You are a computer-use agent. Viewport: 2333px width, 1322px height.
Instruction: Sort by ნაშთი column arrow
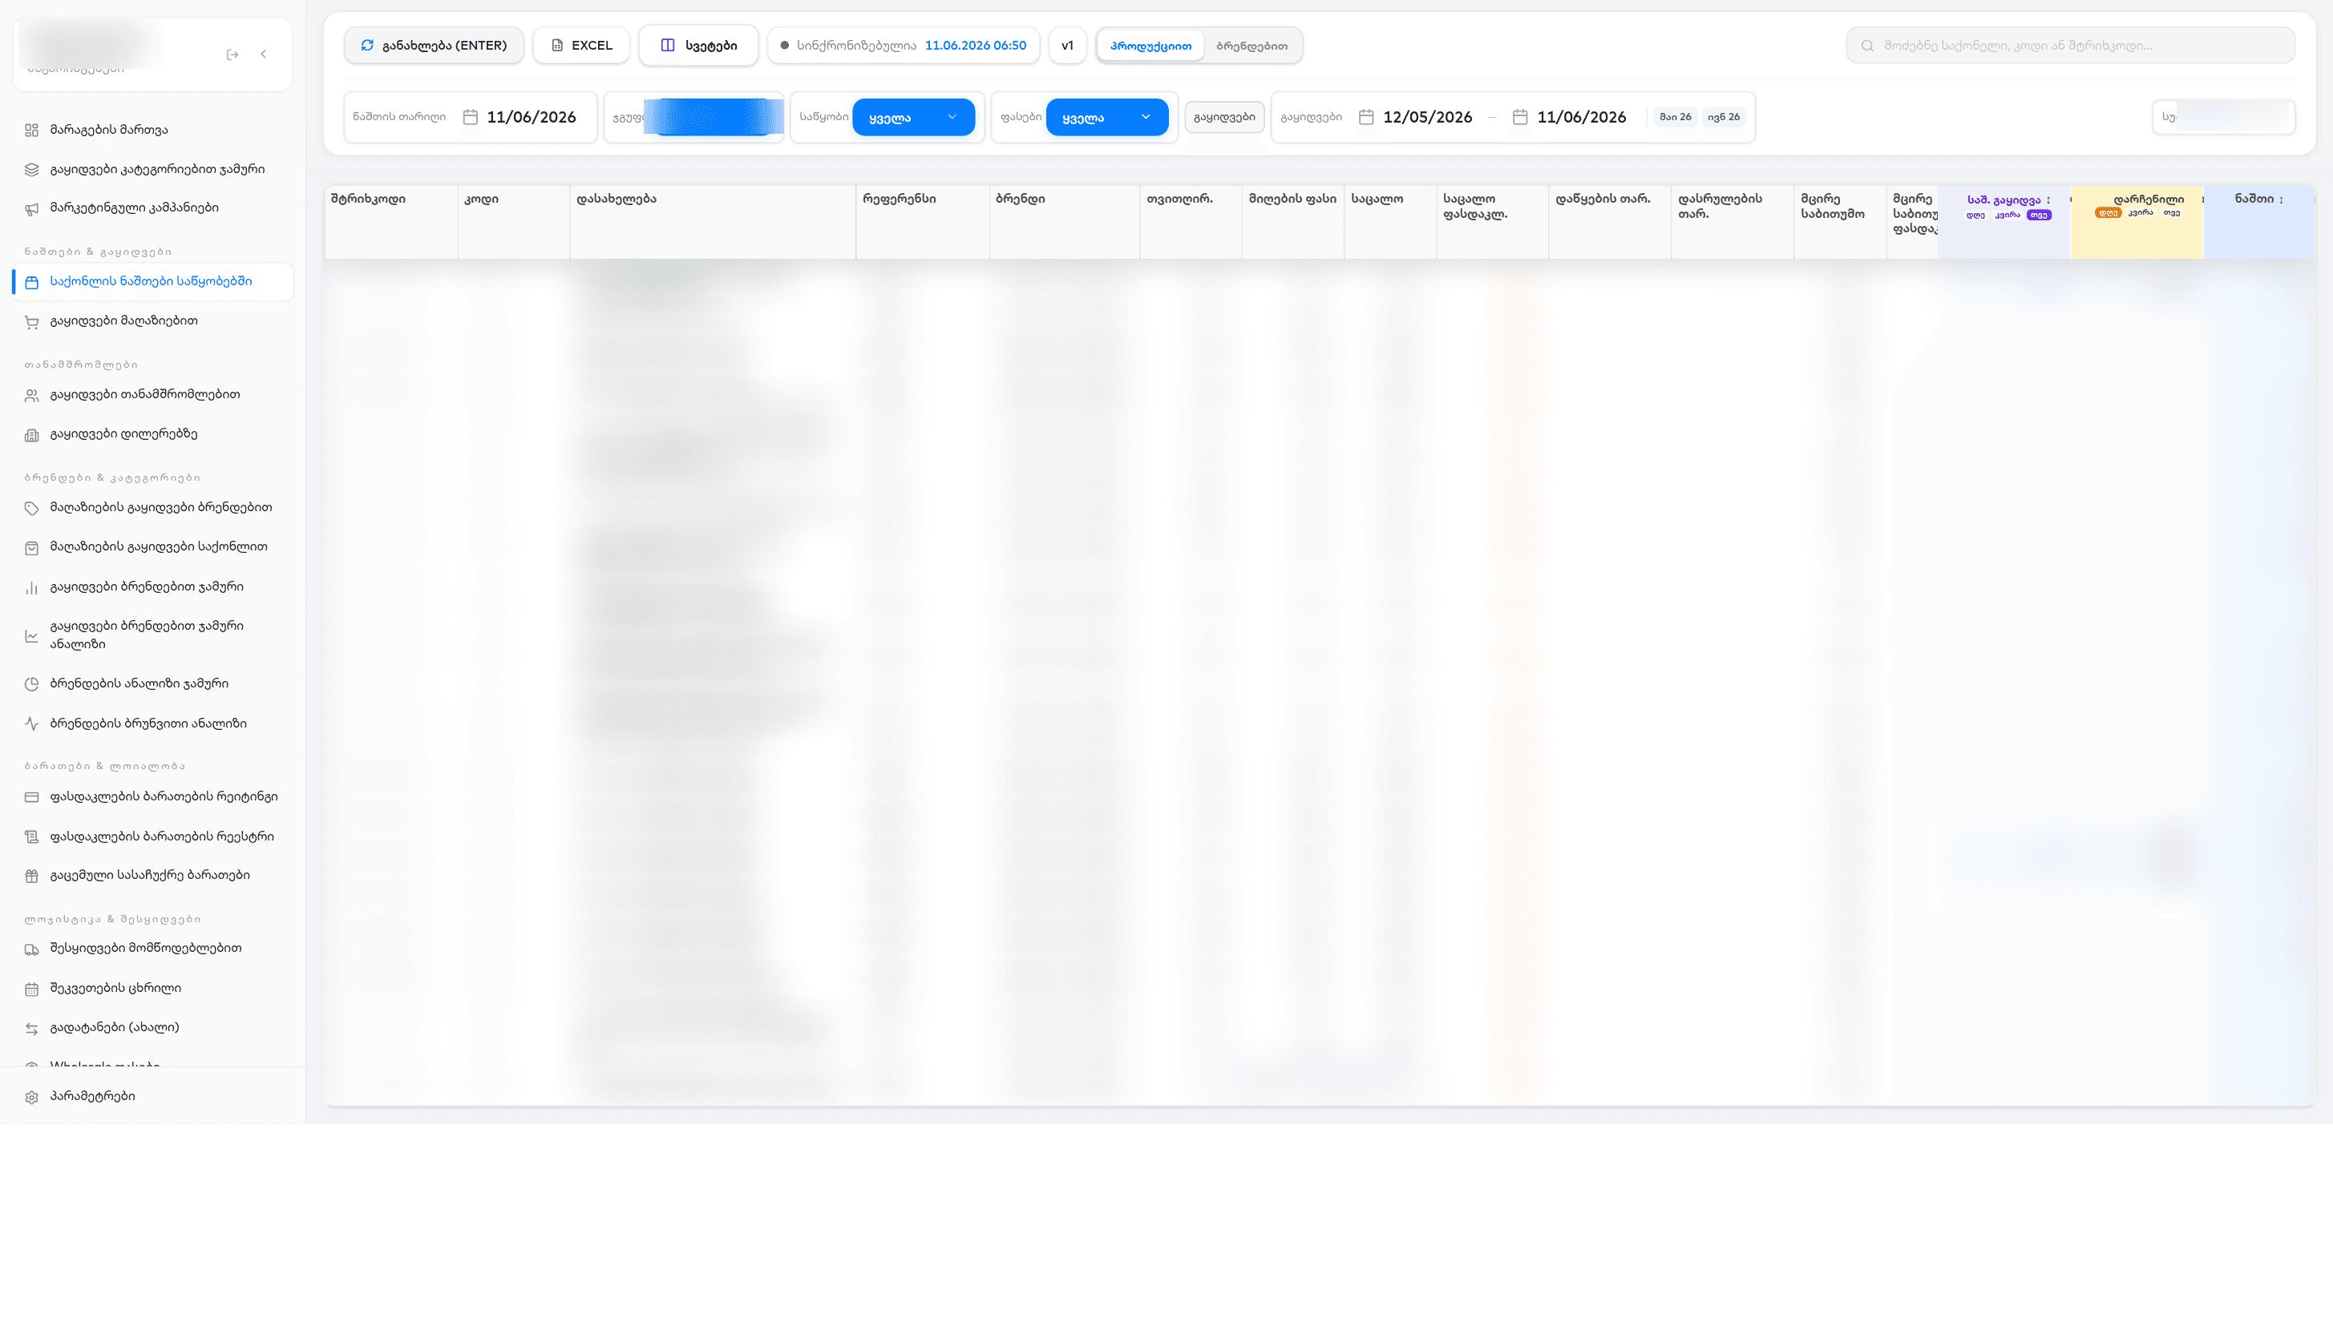(2281, 199)
